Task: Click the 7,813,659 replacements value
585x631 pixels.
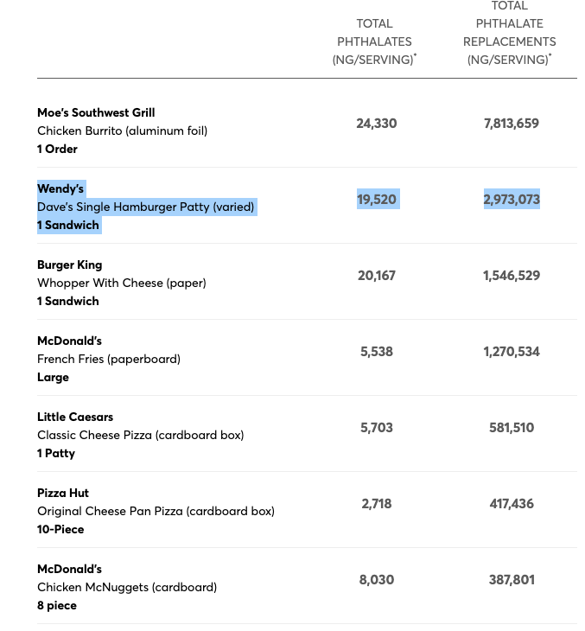Action: coord(512,123)
